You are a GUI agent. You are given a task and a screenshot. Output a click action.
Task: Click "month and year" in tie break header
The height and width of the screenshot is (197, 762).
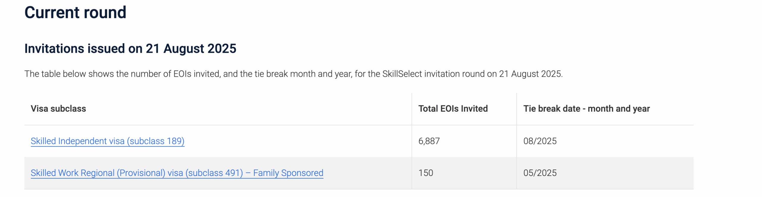tap(619, 109)
